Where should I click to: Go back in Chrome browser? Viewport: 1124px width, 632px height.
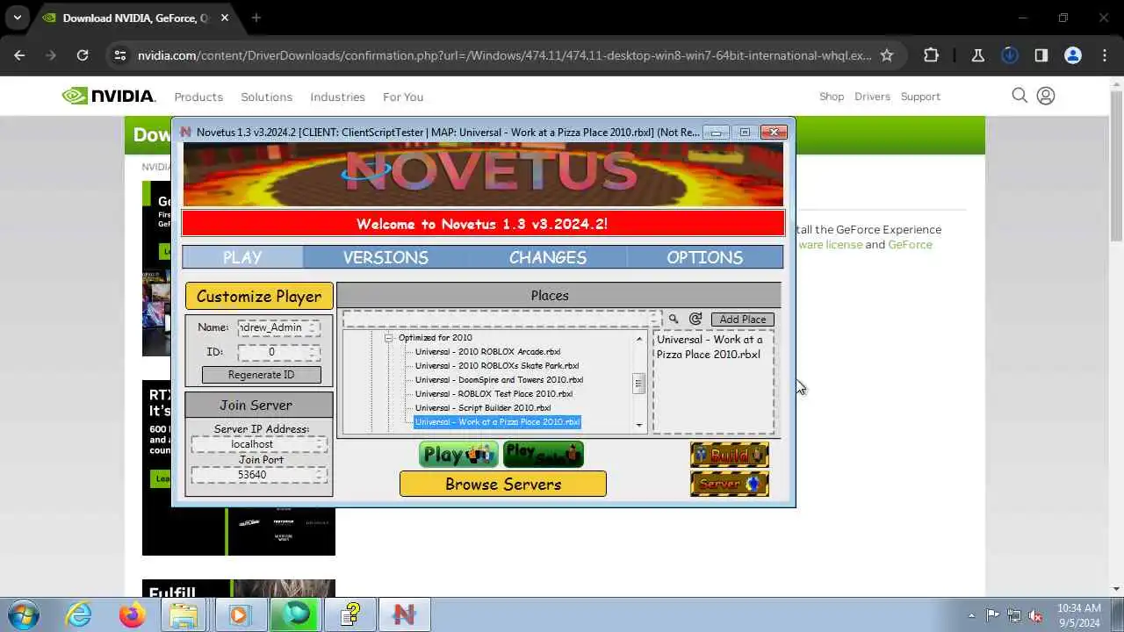point(20,55)
